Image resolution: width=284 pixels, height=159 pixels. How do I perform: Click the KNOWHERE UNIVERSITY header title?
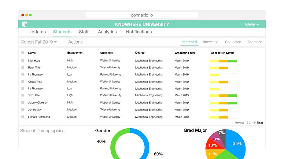click(142, 24)
